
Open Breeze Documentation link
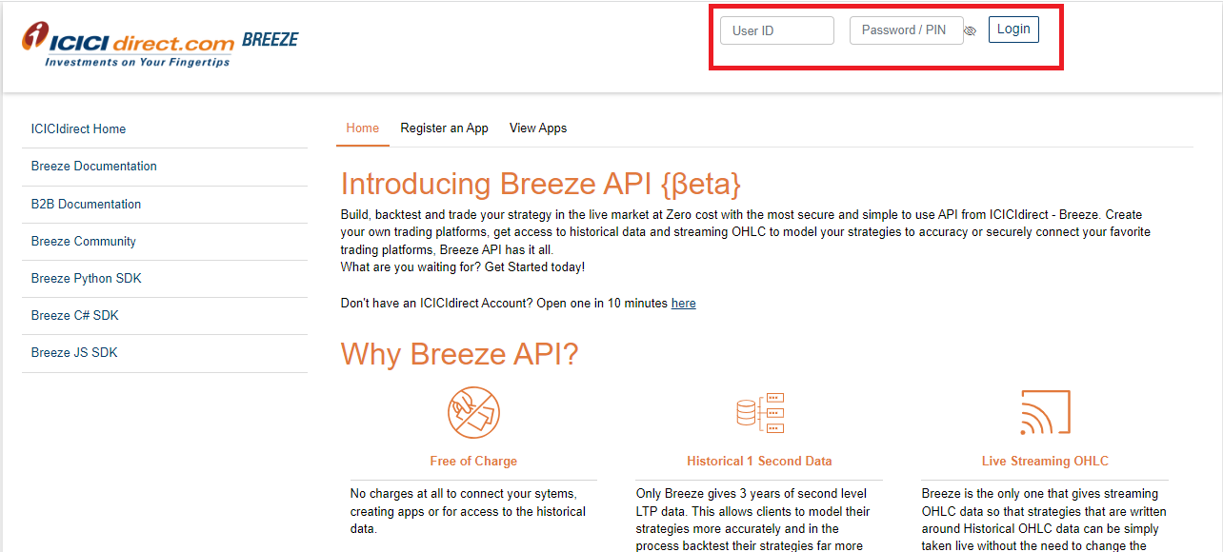(x=93, y=167)
